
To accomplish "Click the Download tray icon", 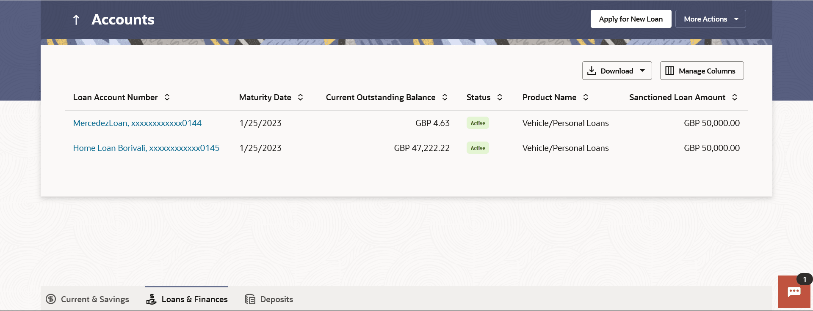I will pos(592,71).
